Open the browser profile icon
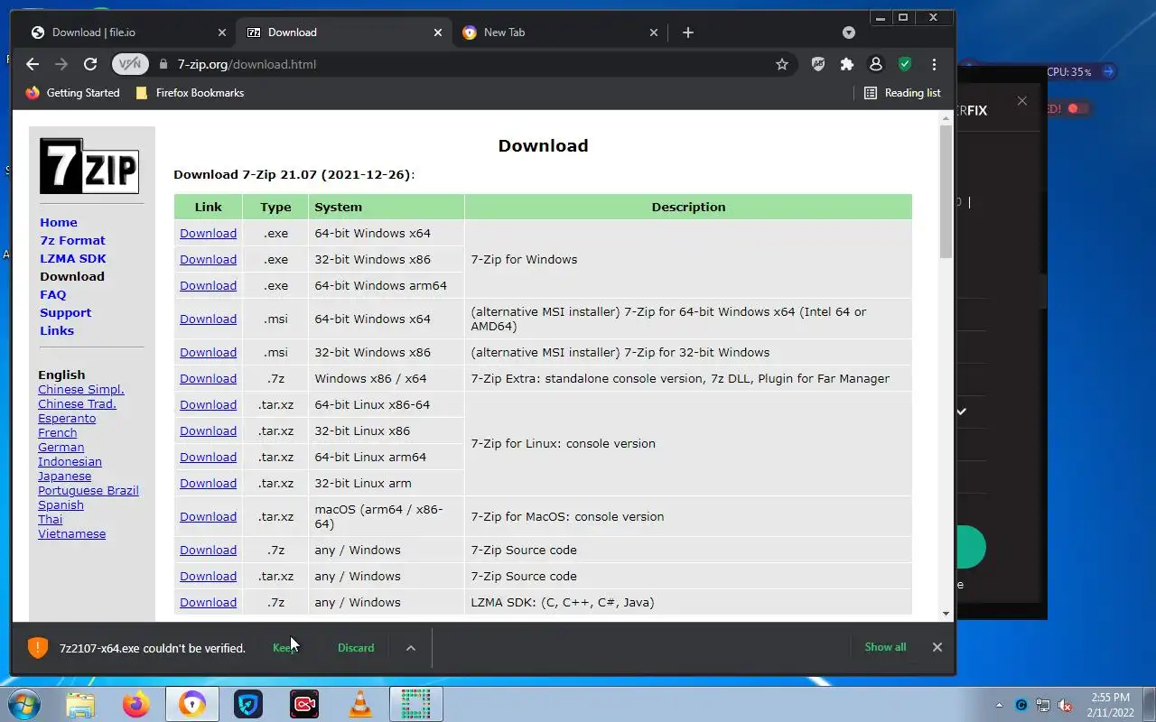The image size is (1156, 722). tap(875, 64)
